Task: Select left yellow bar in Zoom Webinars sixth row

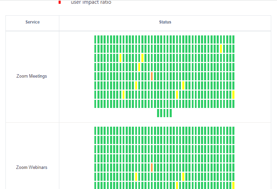Action: 136,177
